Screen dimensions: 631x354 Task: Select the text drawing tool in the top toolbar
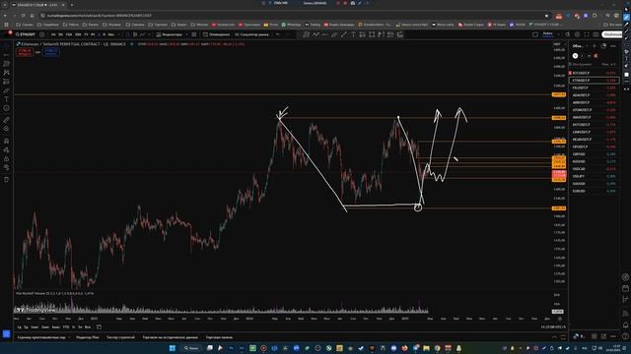(x=353, y=34)
